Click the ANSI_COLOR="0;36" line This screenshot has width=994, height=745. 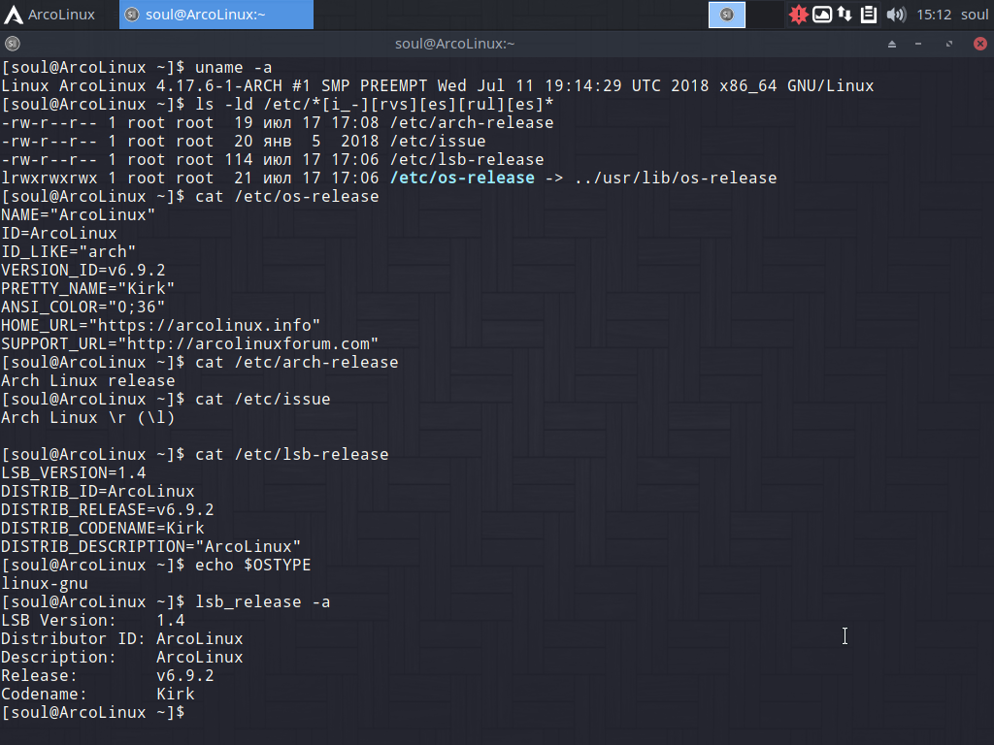(x=83, y=308)
